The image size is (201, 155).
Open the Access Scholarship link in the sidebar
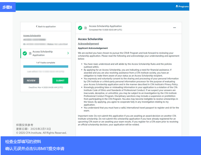coord(32,36)
